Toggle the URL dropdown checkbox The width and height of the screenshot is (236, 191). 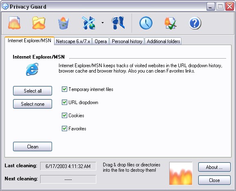pyautogui.click(x=64, y=102)
